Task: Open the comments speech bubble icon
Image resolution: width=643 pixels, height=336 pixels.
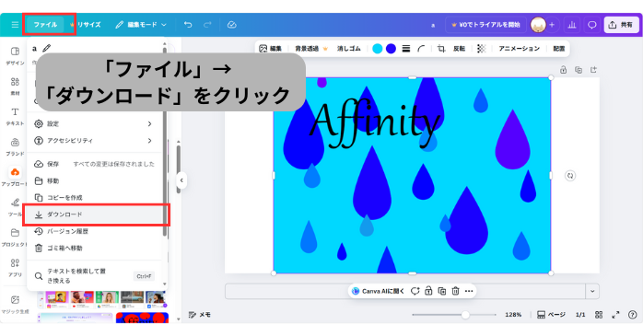Action: 591,25
